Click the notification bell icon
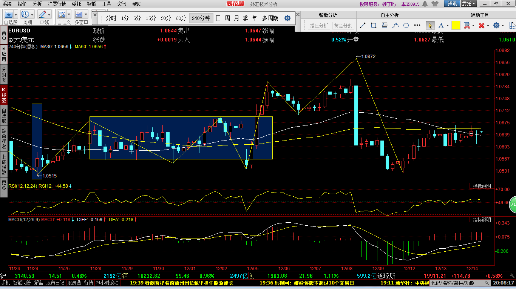This screenshot has width=516, height=289. 425,4
